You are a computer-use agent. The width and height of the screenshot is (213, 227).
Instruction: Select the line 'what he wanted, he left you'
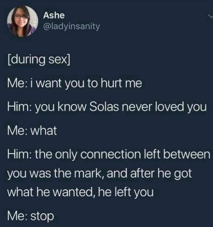pos(81,192)
